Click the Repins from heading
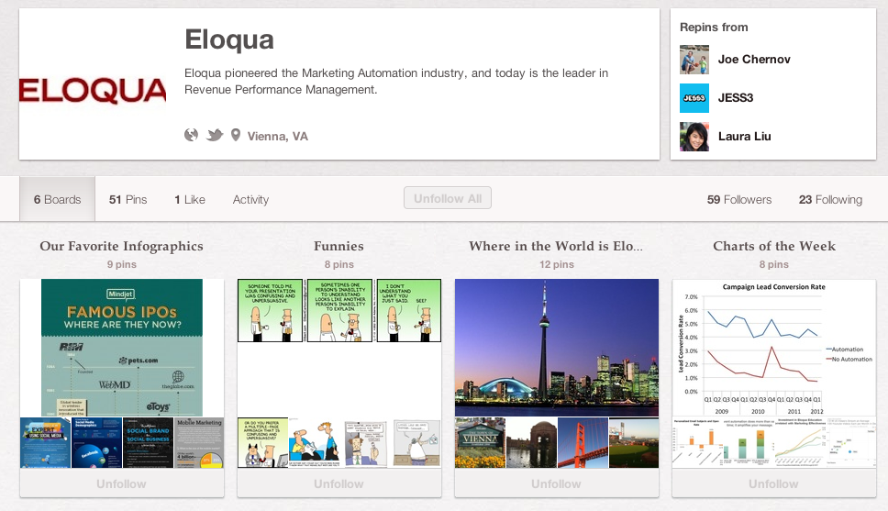 click(x=714, y=28)
